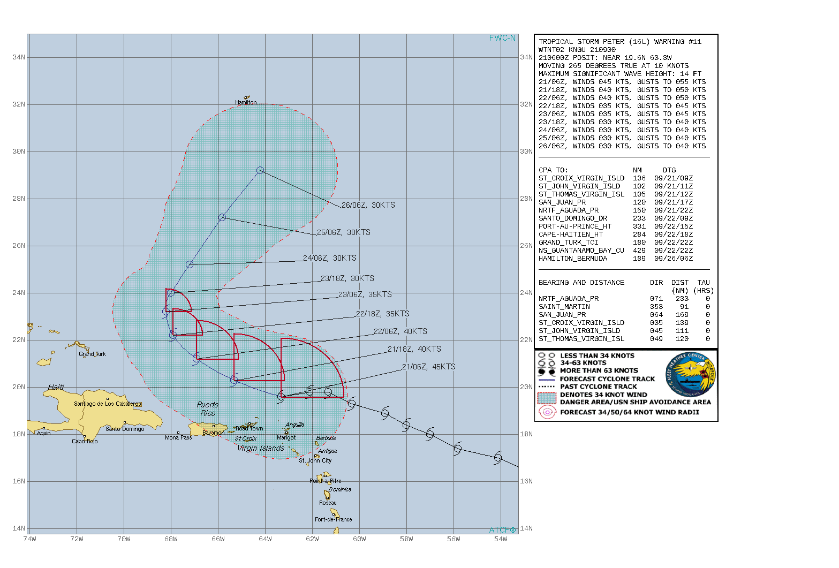
Task: Click the '21/18Z, 40KTS' forecast label
Action: (414, 349)
